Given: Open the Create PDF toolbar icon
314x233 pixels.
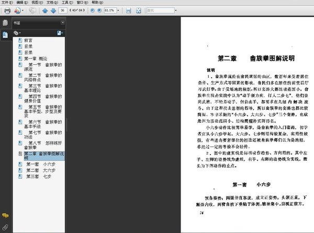Looking at the screenshot, I should tap(17, 10).
